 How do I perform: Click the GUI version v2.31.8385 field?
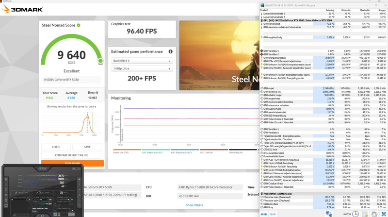click(x=210, y=196)
